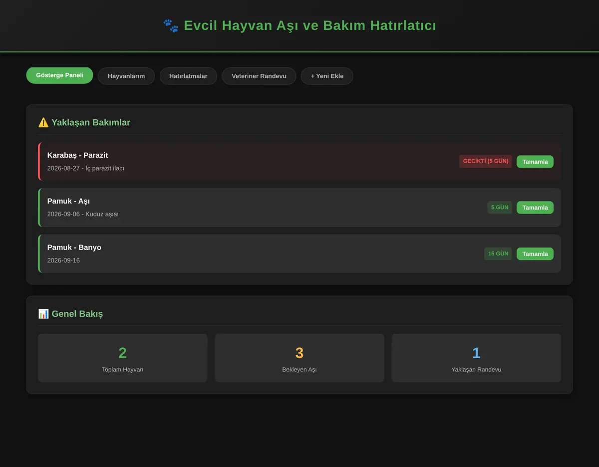The width and height of the screenshot is (599, 467).
Task: Click the 5 GÜN badge on Pamuk - Aşı
Action: tap(500, 208)
